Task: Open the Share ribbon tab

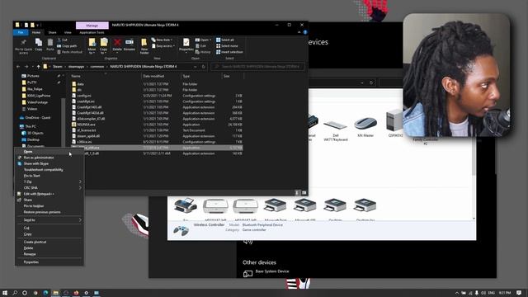Action: point(52,32)
